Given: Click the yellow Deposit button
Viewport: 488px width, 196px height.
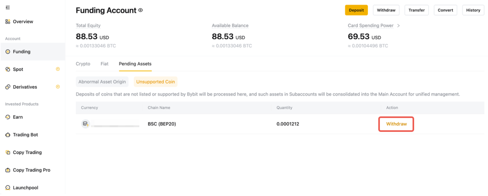Looking at the screenshot, I should [x=356, y=10].
